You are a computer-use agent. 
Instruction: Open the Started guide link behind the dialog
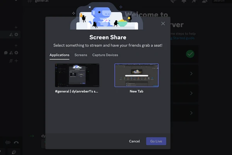pos(184,38)
